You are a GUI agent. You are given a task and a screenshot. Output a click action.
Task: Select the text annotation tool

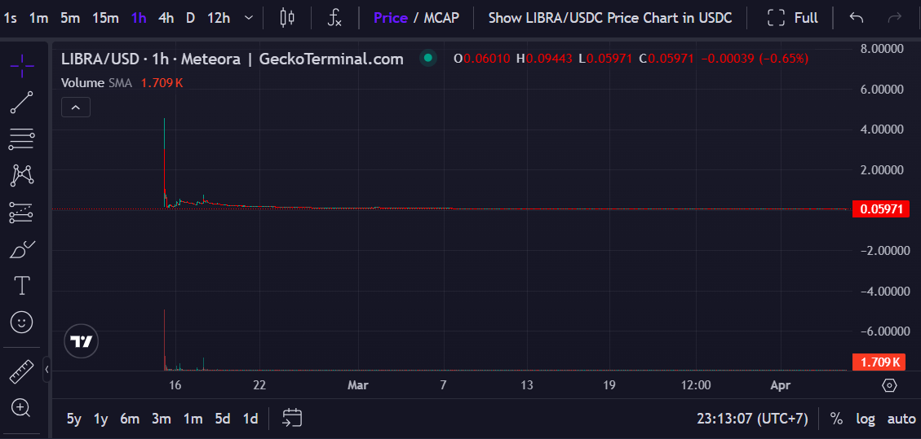pyautogui.click(x=22, y=285)
